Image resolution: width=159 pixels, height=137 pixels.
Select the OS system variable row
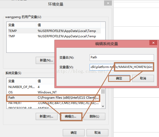pyautogui.click(x=54, y=92)
